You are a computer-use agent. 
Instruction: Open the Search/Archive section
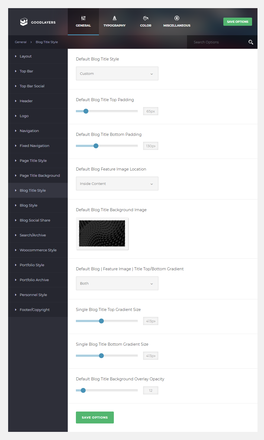coord(38,235)
